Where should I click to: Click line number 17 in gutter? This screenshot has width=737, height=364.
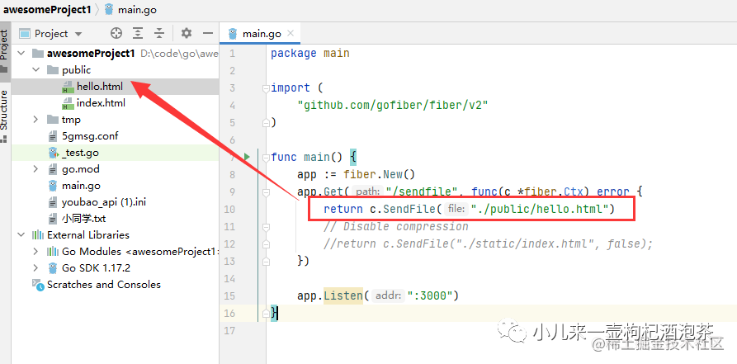229,331
